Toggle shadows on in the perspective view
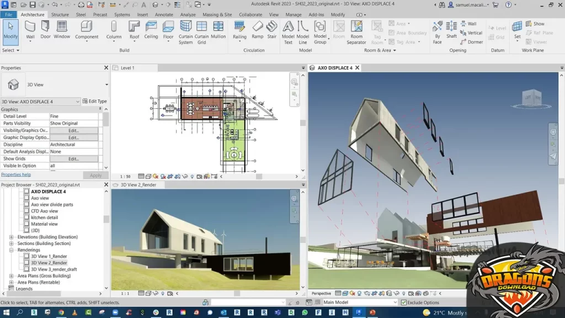Viewport: 565px width, 318px height. (359, 293)
